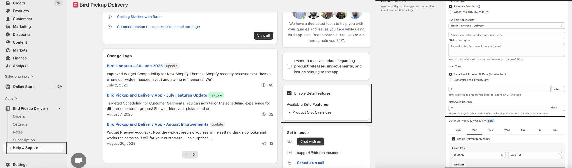Click the View all button
This screenshot has height=168, width=572.
(263, 36)
